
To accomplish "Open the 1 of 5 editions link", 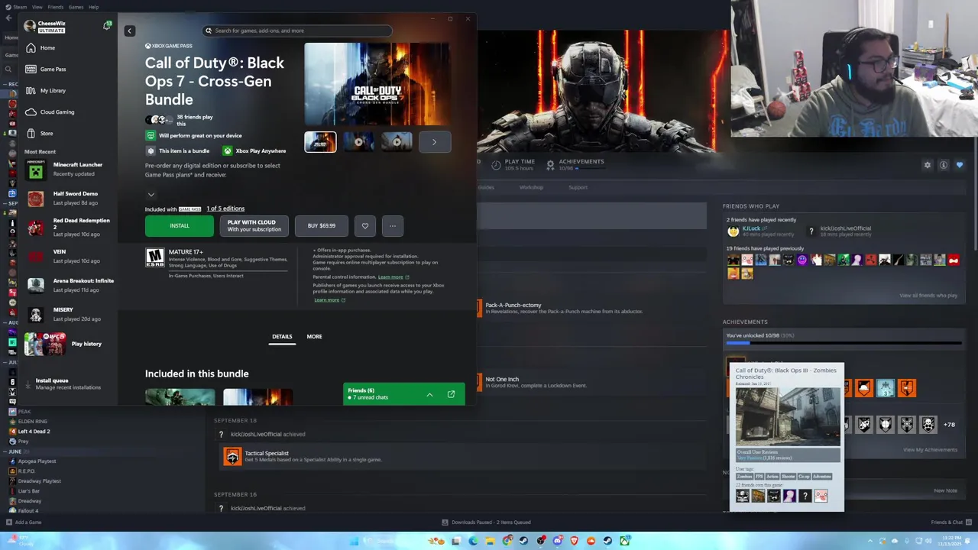I will pos(225,209).
